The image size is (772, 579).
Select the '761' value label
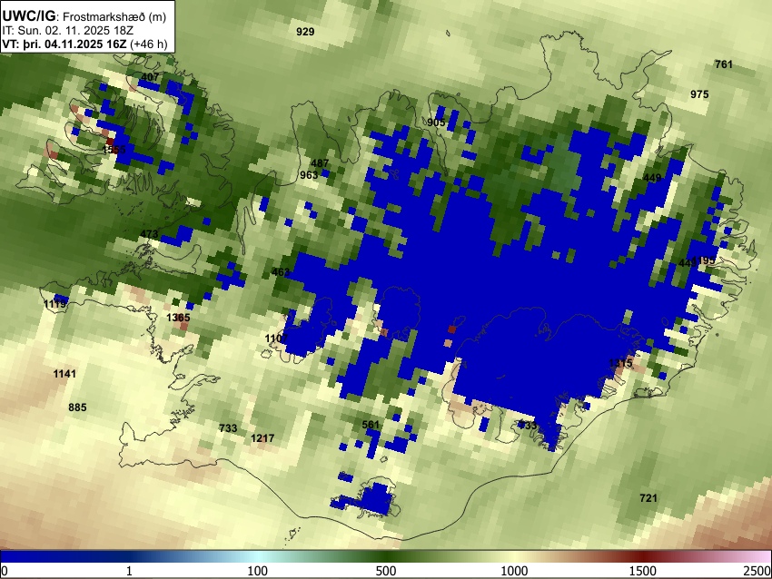coord(724,64)
